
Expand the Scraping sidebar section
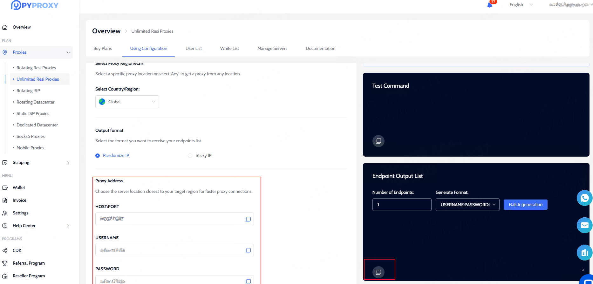pos(68,163)
